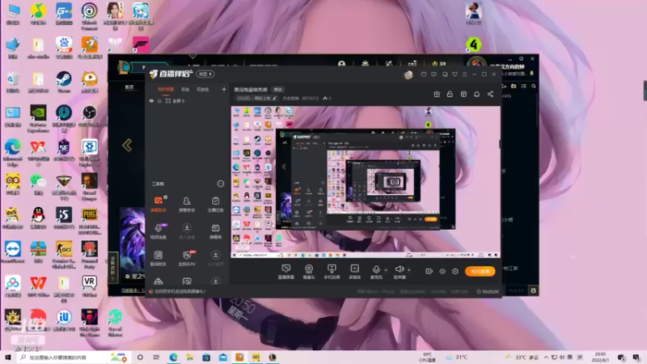Image resolution: width=647 pixels, height=364 pixels.
Task: Click the record video icon beside the eye
Action: coord(429,271)
